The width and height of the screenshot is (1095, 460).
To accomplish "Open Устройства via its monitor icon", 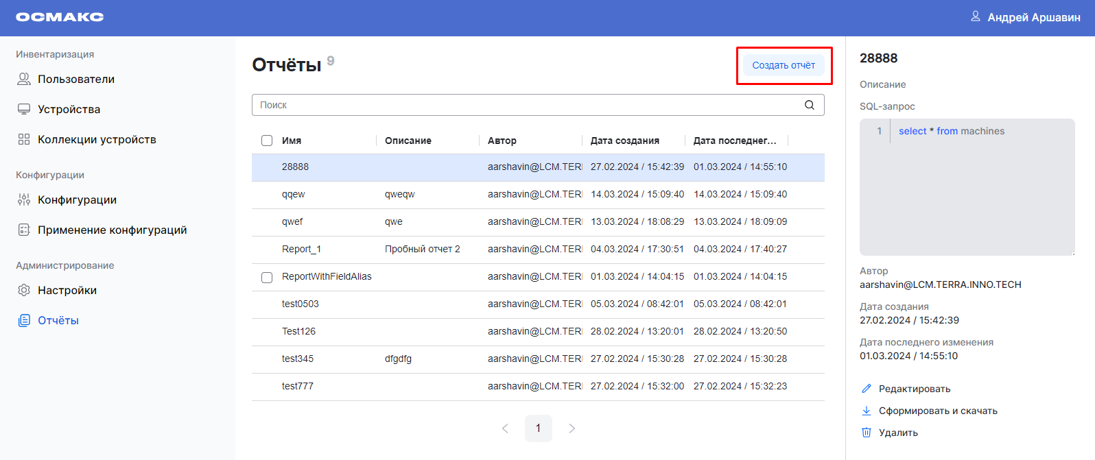I will click(x=24, y=110).
